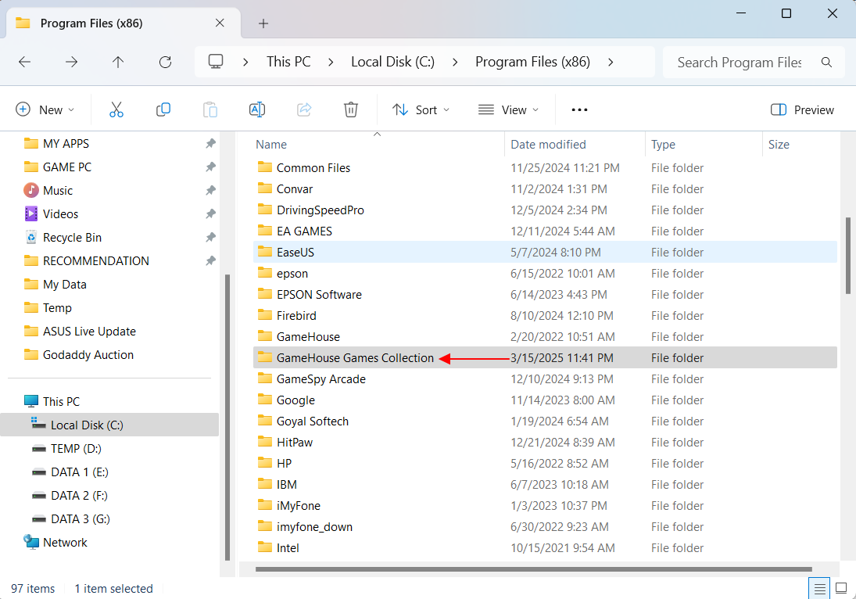
Task: Add a new tab
Action: pos(263,23)
